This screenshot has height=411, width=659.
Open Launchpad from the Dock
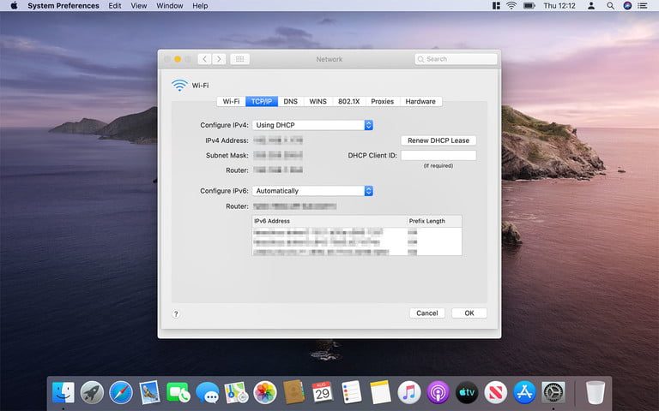coord(92,392)
